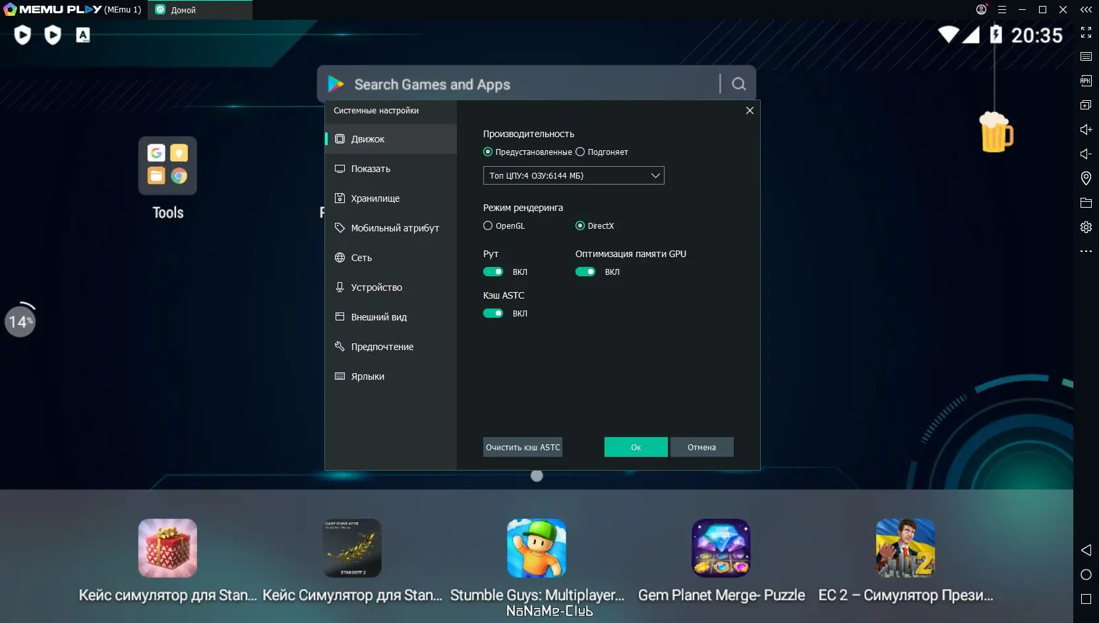Click the multi-window icon in right sidebar
Viewport: 1099px width, 623px height.
tap(1086, 105)
